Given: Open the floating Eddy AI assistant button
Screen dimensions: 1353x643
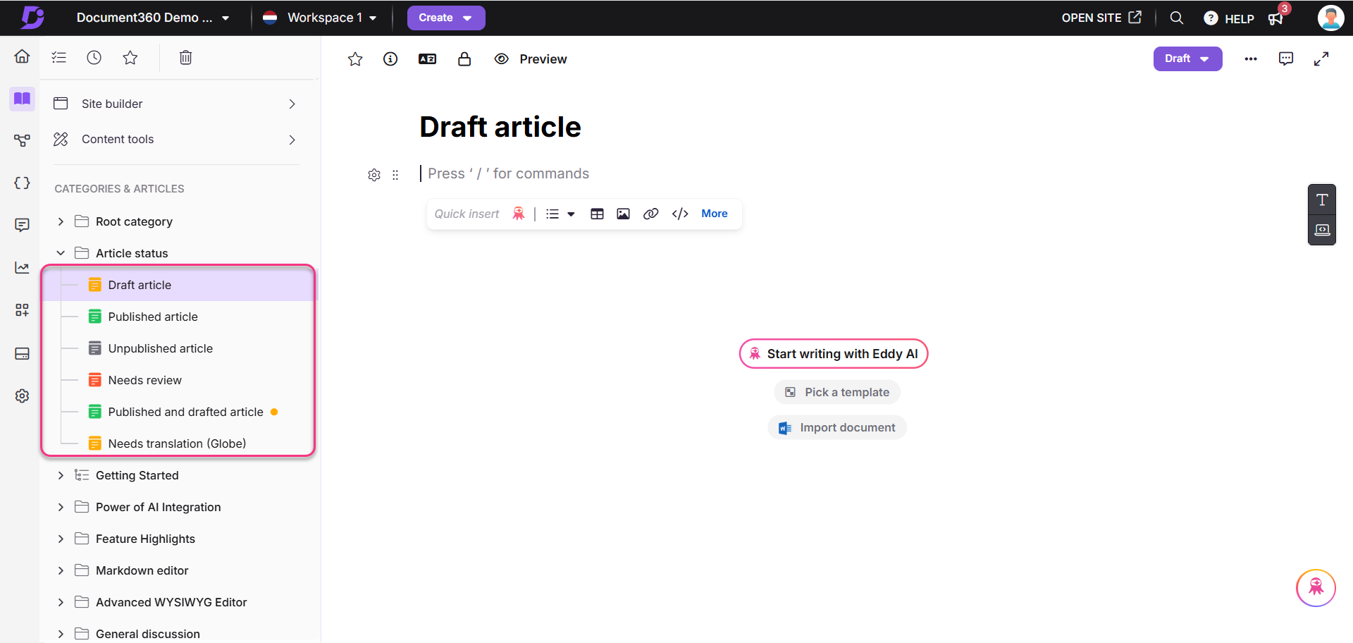Looking at the screenshot, I should tap(1316, 588).
